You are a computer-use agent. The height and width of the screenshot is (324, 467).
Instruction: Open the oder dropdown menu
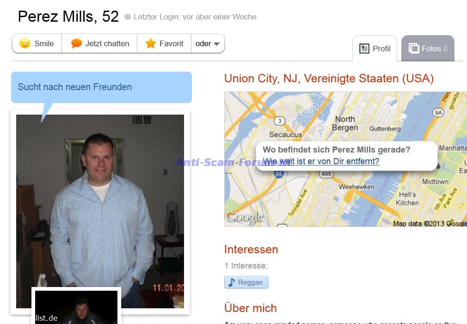click(x=208, y=43)
